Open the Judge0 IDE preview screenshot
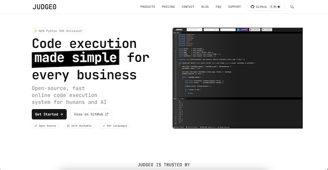The image size is (328, 170). pos(238,78)
